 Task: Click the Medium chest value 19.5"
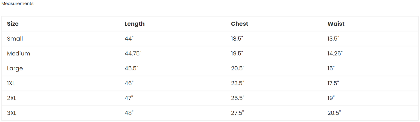click(x=237, y=54)
